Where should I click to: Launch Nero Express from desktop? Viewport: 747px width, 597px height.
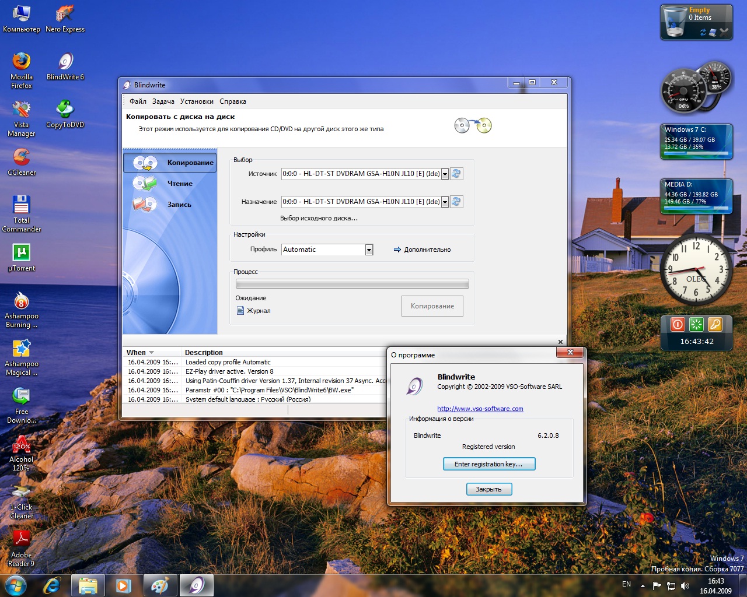65,19
